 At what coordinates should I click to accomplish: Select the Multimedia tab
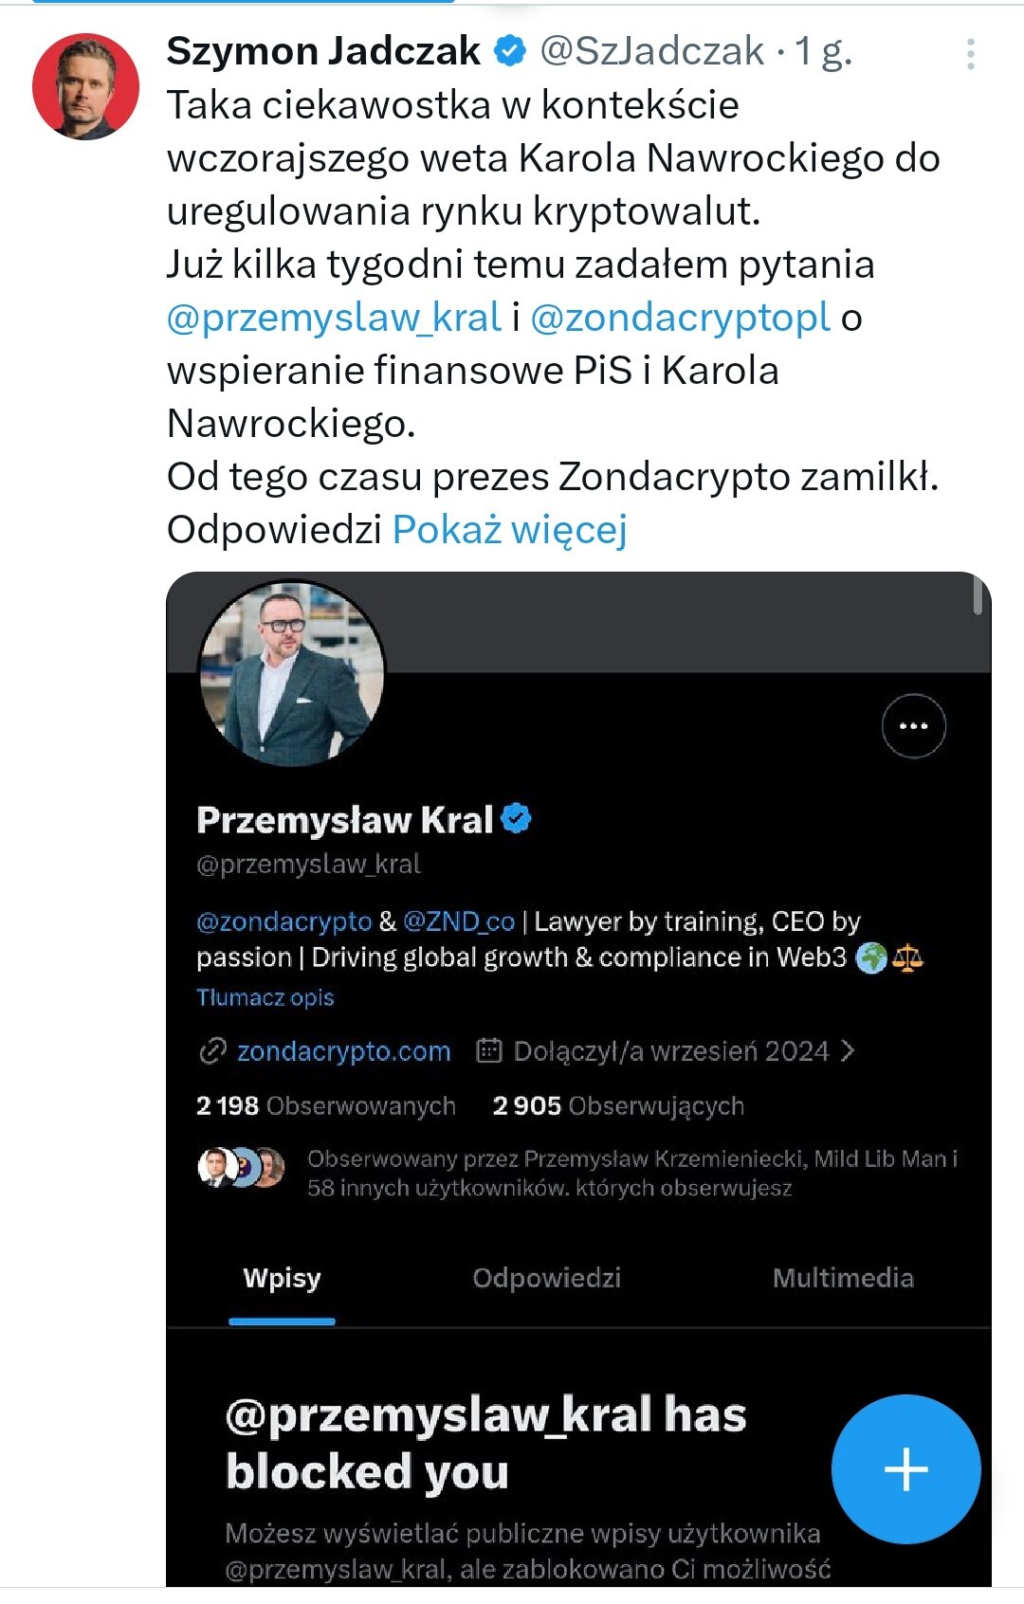coord(843,1278)
